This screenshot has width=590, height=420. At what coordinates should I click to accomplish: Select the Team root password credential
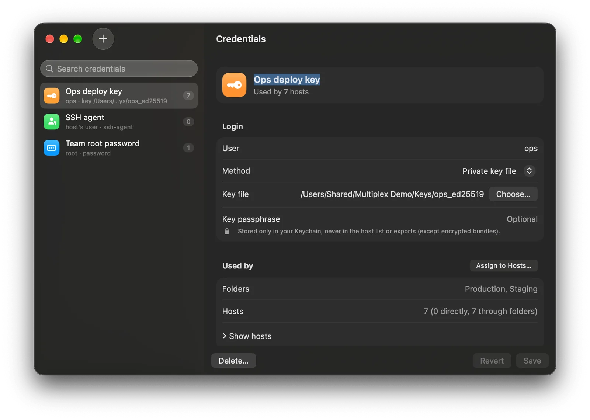pyautogui.click(x=119, y=148)
